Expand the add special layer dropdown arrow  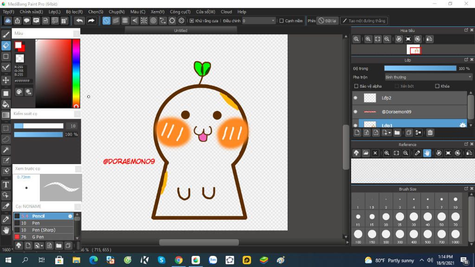[390, 133]
